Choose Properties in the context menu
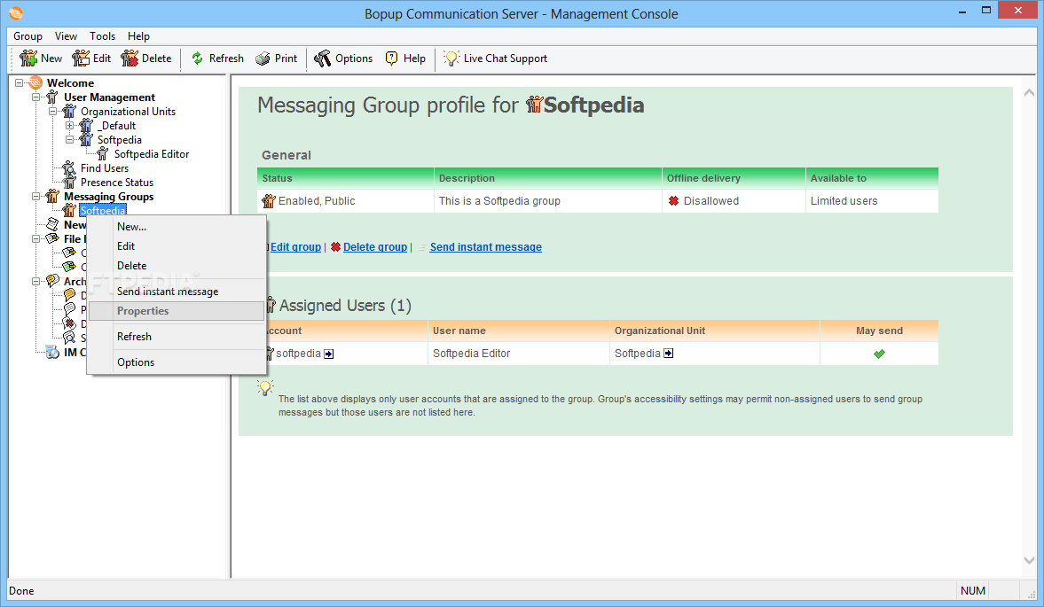The image size is (1044, 607). (x=177, y=311)
